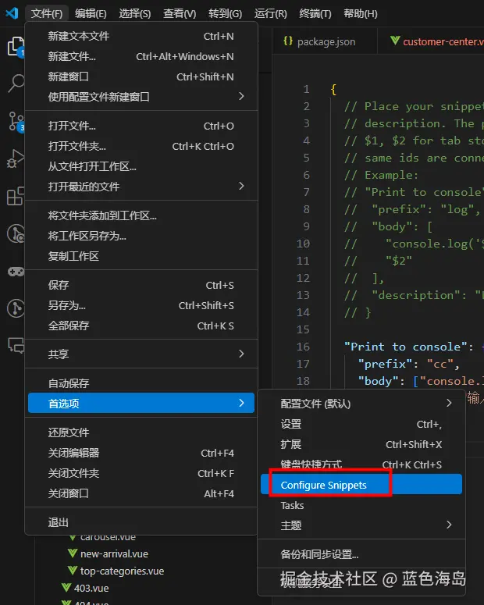Toggle 自动保存 option
Screen dimensions: 484x605
(x=141, y=383)
